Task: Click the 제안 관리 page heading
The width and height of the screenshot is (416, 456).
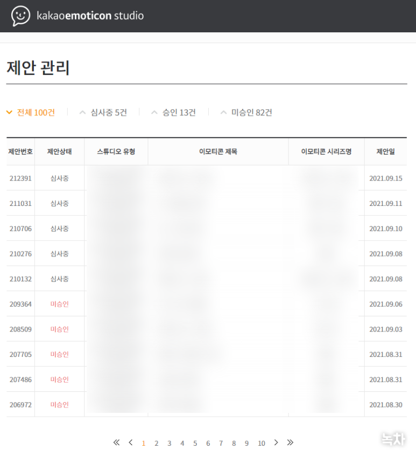Action: (x=38, y=68)
